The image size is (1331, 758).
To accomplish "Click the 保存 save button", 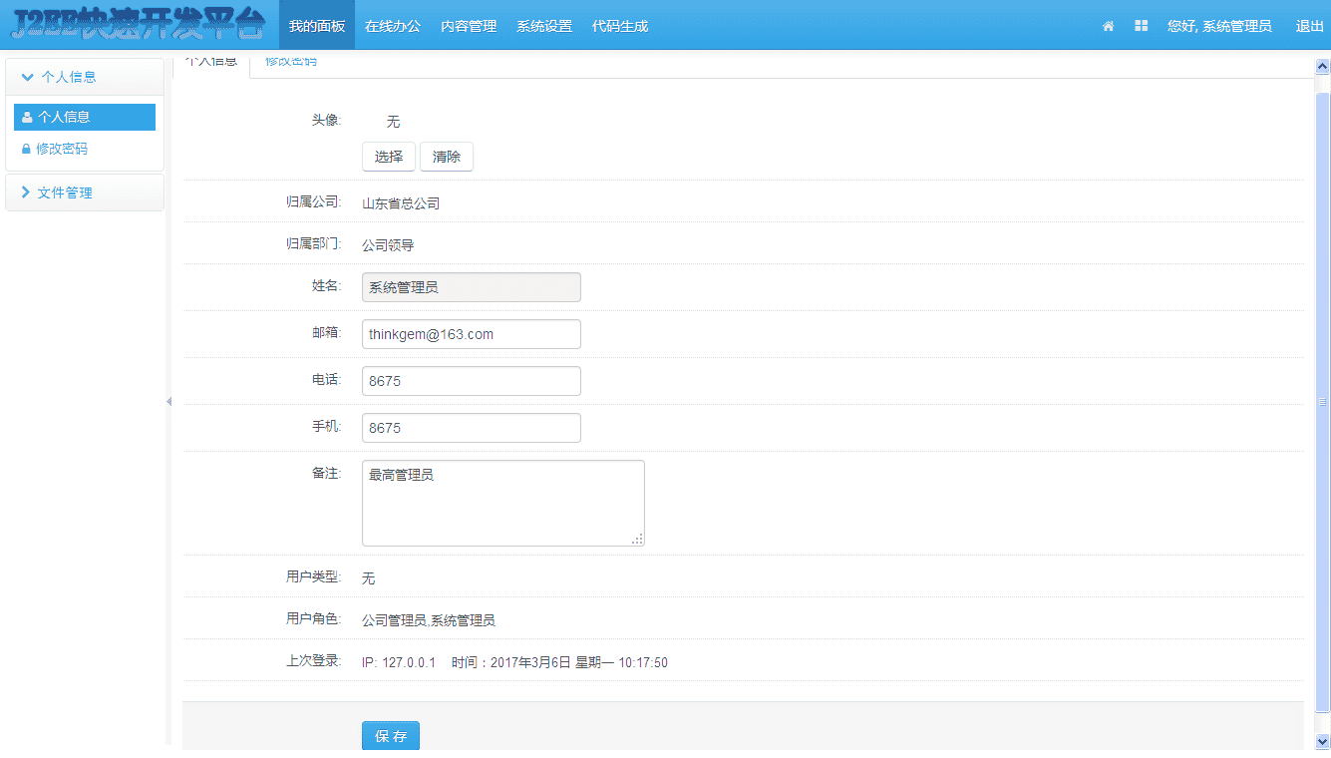I will click(390, 735).
